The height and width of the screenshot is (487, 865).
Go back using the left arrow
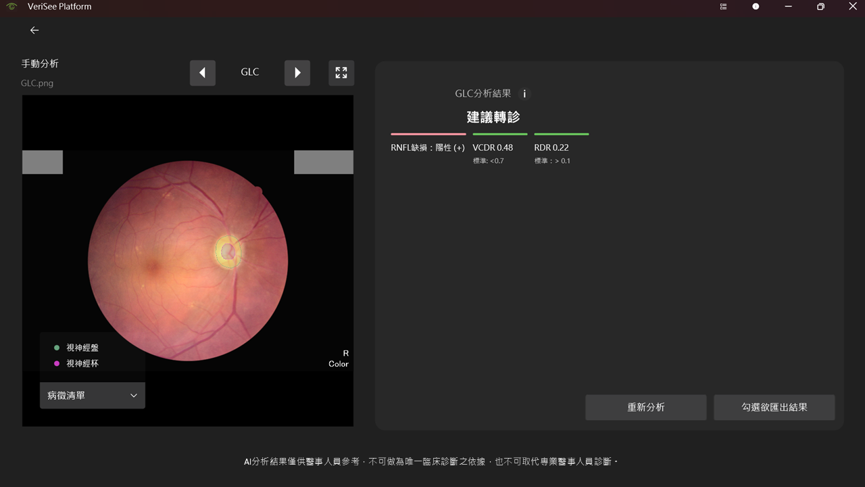(34, 30)
